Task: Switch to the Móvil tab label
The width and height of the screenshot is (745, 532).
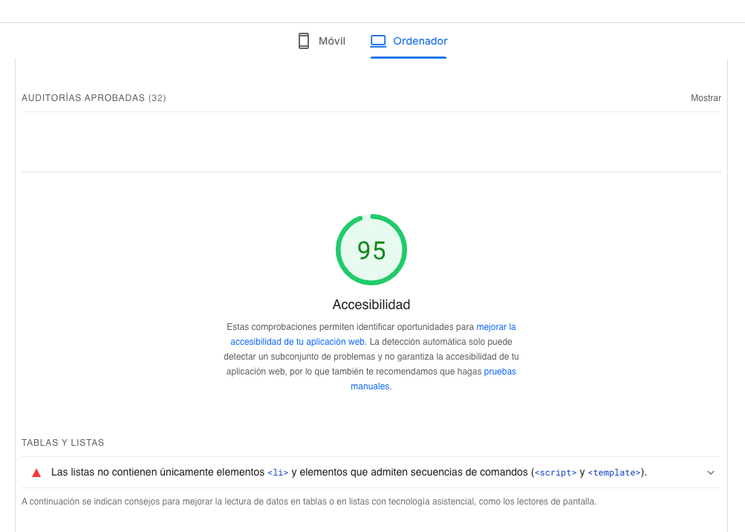Action: tap(331, 41)
